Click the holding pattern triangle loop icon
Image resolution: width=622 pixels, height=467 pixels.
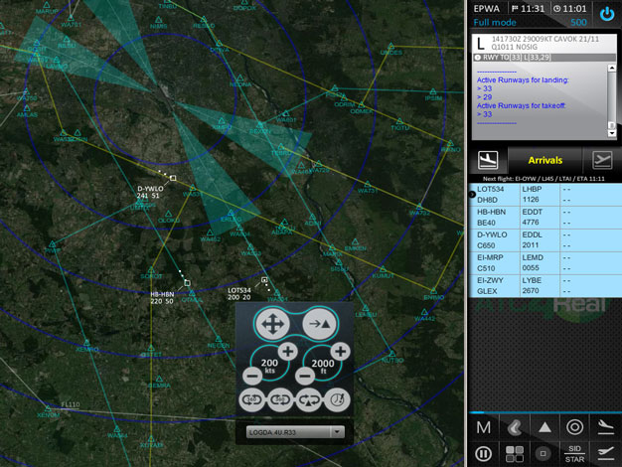click(309, 400)
